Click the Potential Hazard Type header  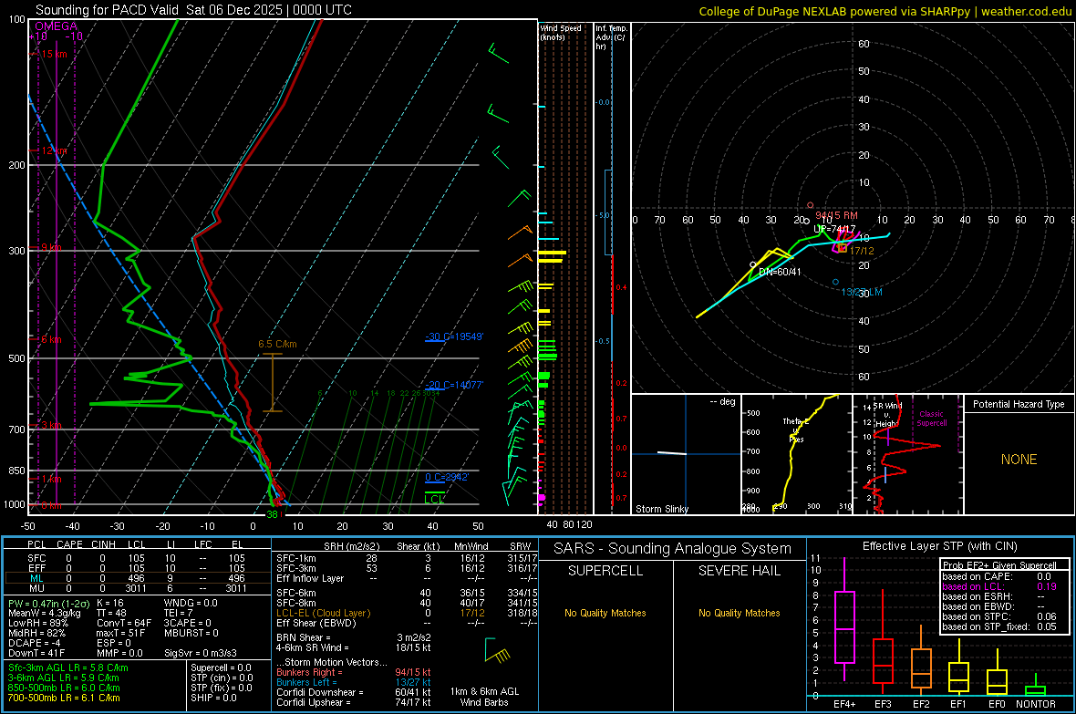point(1019,404)
